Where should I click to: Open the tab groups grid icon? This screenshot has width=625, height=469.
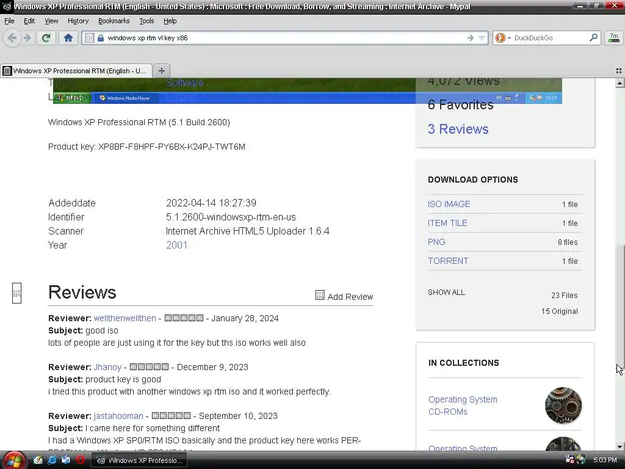tap(619, 71)
